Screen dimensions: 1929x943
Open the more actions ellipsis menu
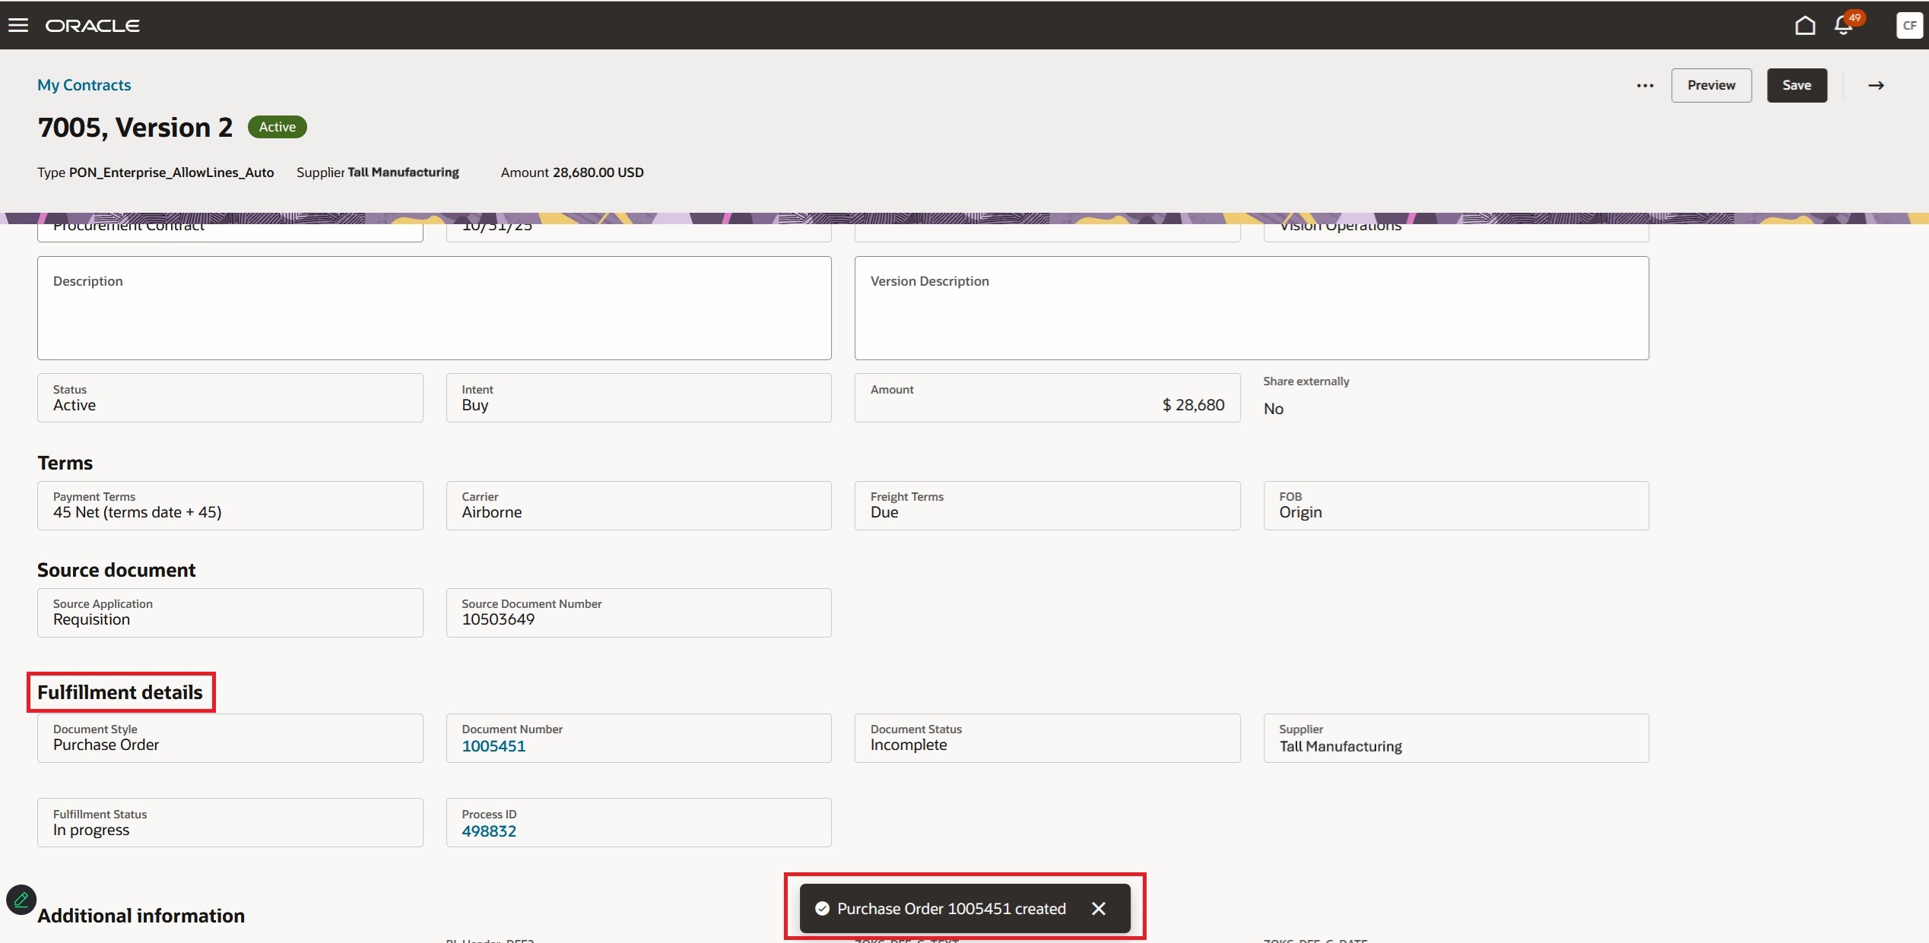pyautogui.click(x=1644, y=85)
